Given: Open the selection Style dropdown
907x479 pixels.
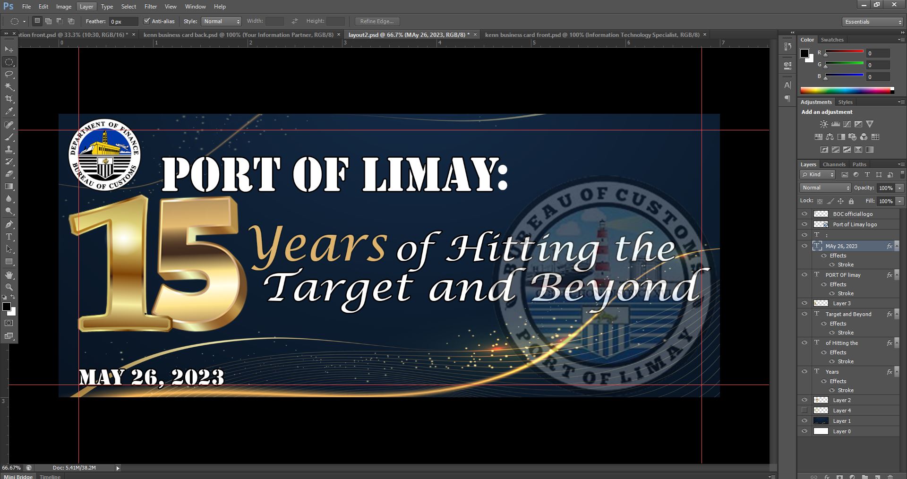Looking at the screenshot, I should [222, 21].
